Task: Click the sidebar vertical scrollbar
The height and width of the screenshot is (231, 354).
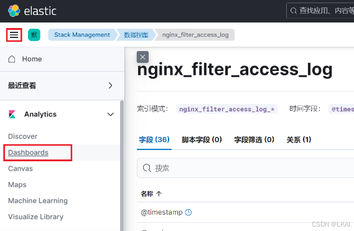Action: point(122,165)
